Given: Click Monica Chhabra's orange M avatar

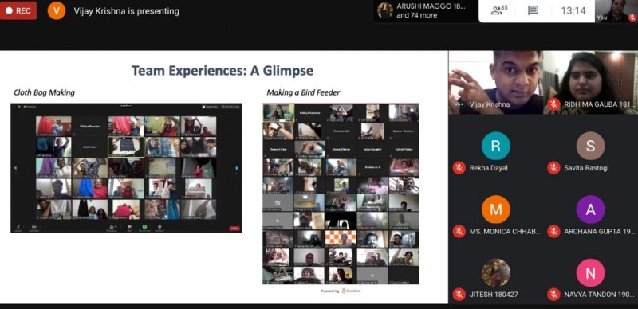Looking at the screenshot, I should click(x=495, y=209).
